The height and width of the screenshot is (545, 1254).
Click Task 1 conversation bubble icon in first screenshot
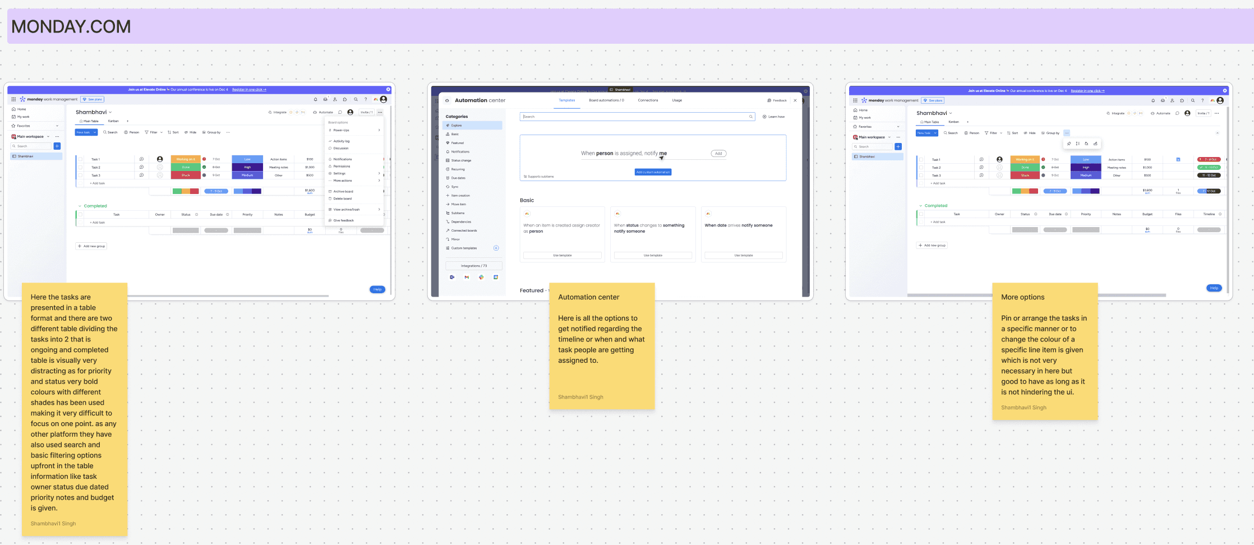141,159
